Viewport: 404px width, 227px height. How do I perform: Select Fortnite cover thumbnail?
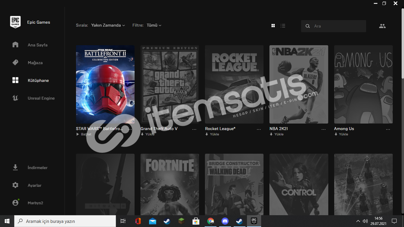170,184
